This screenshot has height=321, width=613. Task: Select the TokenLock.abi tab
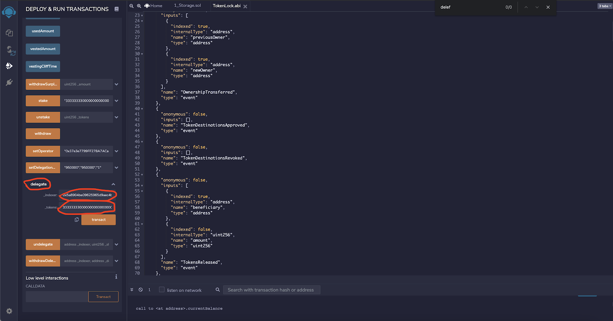pos(226,6)
